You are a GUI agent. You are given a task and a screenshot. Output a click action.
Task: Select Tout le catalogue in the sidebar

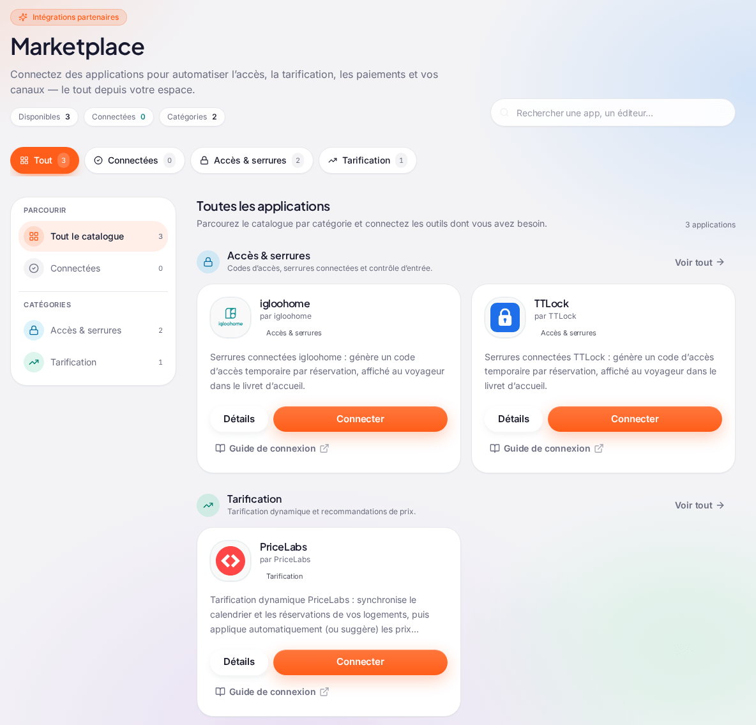coord(93,236)
